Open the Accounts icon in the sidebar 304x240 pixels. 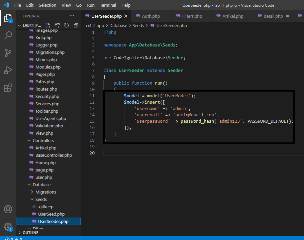8,210
